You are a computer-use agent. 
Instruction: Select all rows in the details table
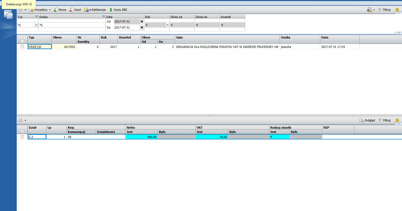pyautogui.click(x=22, y=132)
